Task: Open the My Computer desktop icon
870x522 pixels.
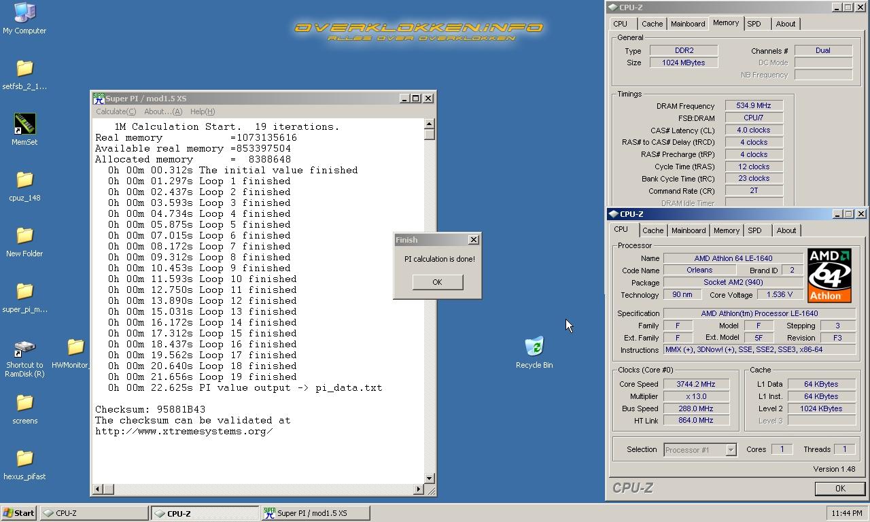Action: coord(24,13)
